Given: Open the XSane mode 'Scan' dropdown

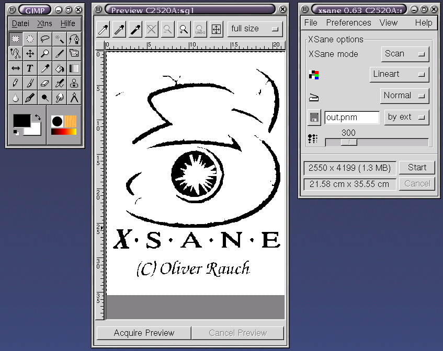Looking at the screenshot, I should [x=405, y=54].
